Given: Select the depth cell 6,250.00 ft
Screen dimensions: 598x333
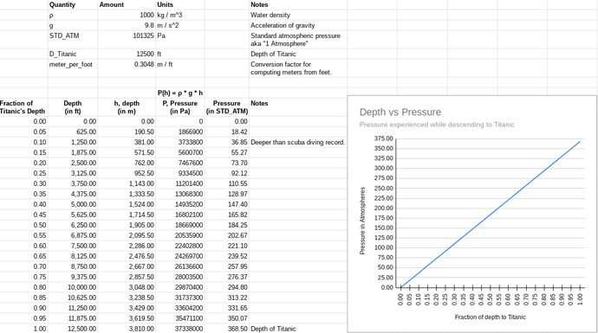Looking at the screenshot, I should point(73,225).
